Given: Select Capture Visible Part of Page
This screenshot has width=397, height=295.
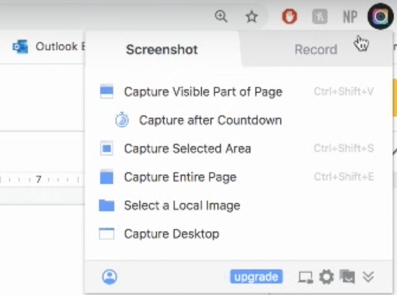Looking at the screenshot, I should coord(202,92).
